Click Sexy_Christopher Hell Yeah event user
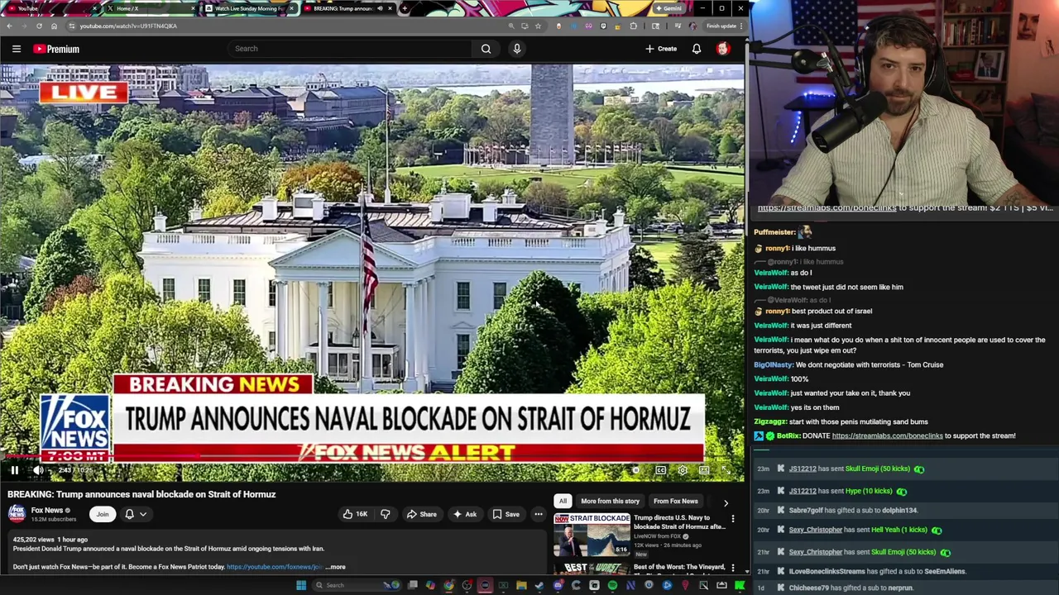 815,530
